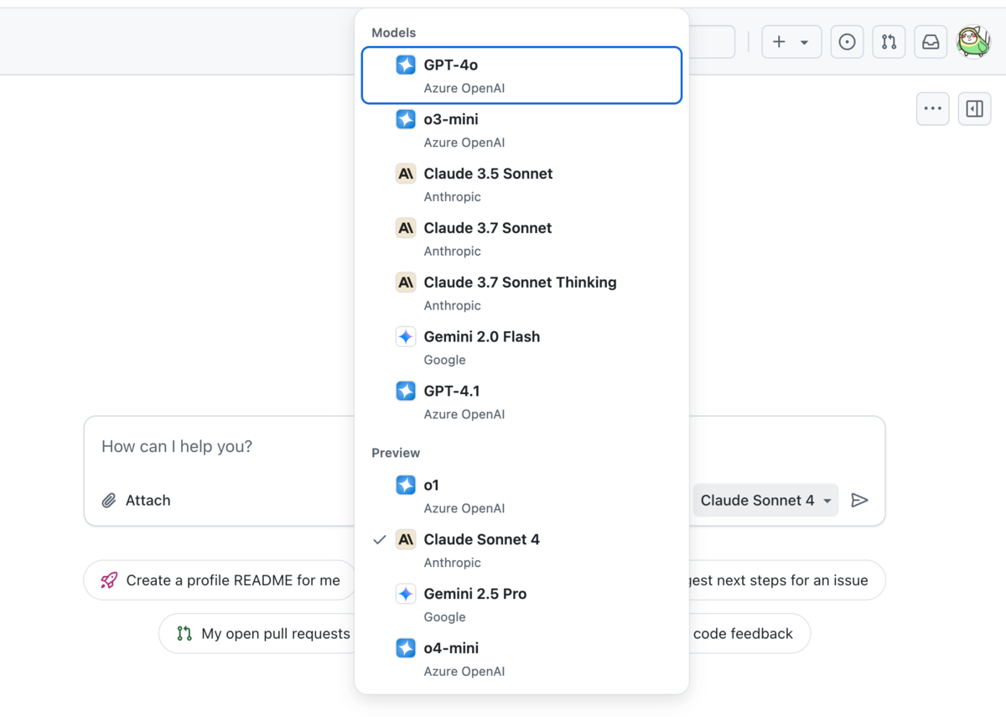Viewport: 1006px width, 717px height.
Task: Pick the Claude 3.7 Sonnet model
Action: [521, 239]
